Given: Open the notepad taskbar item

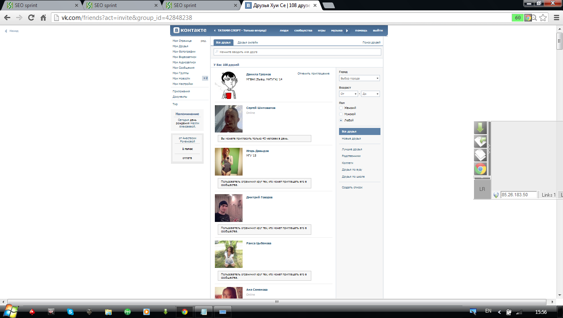Looking at the screenshot, I should (x=204, y=312).
